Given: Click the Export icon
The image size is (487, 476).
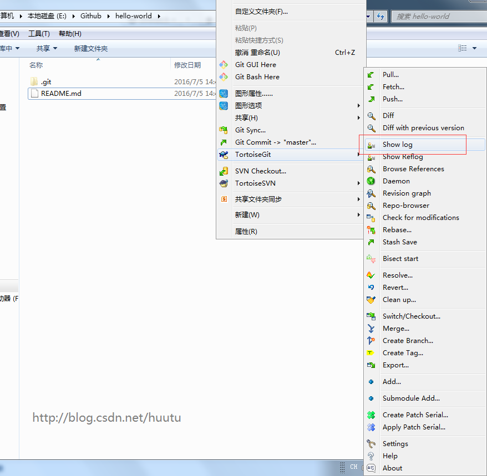Looking at the screenshot, I should pyautogui.click(x=371, y=365).
